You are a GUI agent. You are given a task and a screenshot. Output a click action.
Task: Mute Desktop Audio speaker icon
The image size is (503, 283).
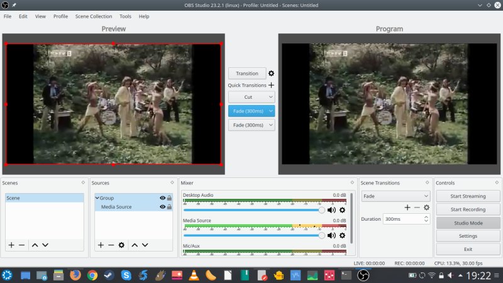point(331,210)
